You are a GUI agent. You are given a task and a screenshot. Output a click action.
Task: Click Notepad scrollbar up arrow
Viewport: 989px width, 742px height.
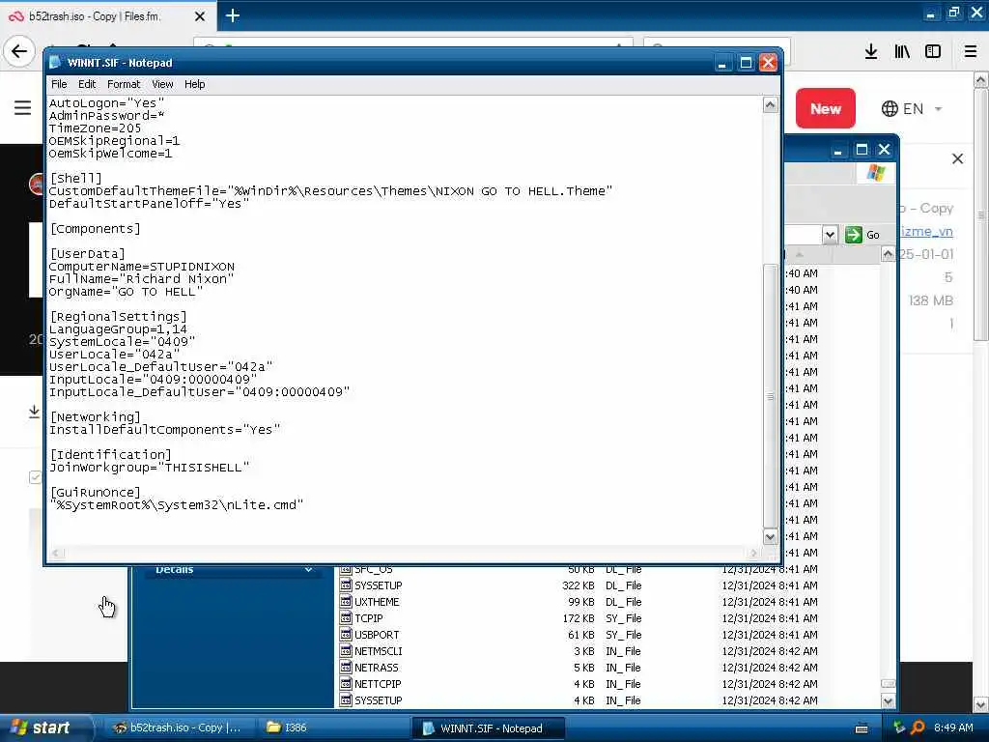770,104
